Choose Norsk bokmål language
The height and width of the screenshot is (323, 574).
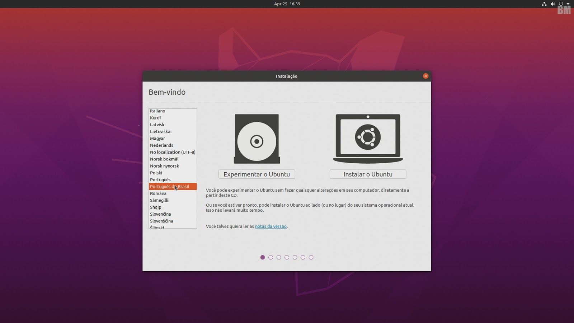[x=164, y=159]
